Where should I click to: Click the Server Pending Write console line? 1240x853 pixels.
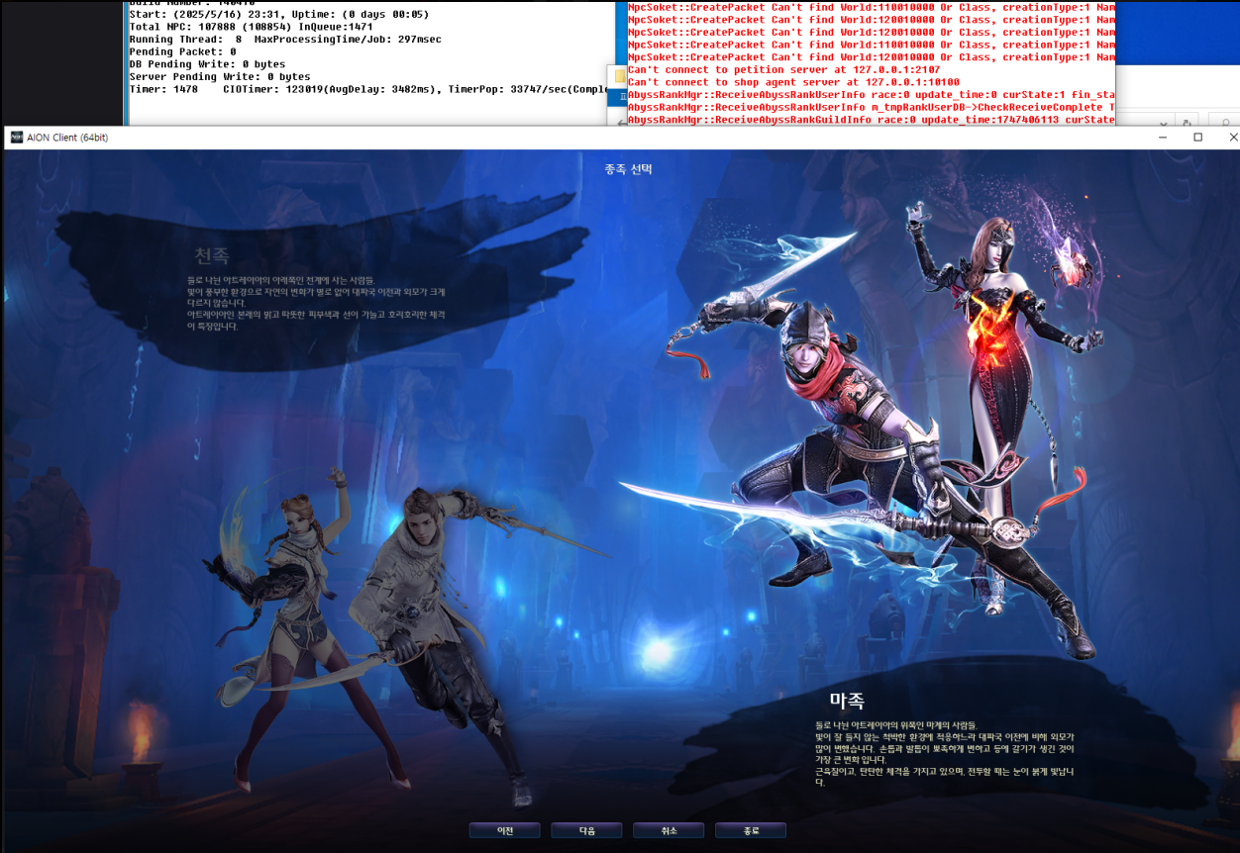220,76
